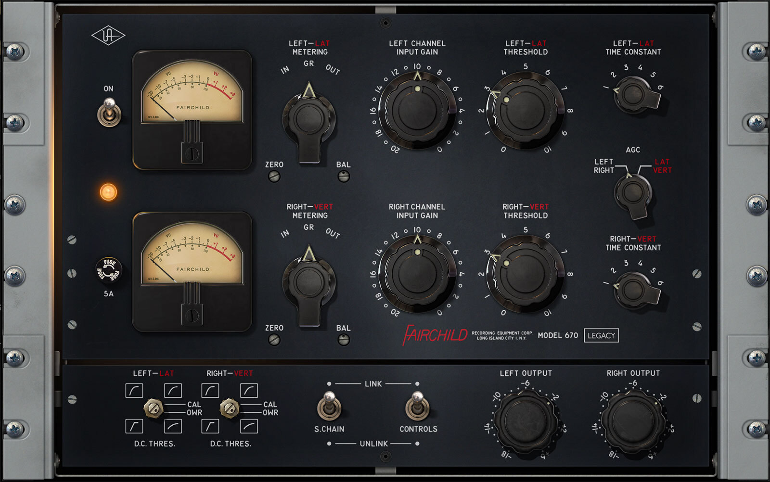The width and height of the screenshot is (770, 482).
Task: Click the lower BAL trim screw
Action: coord(344,340)
